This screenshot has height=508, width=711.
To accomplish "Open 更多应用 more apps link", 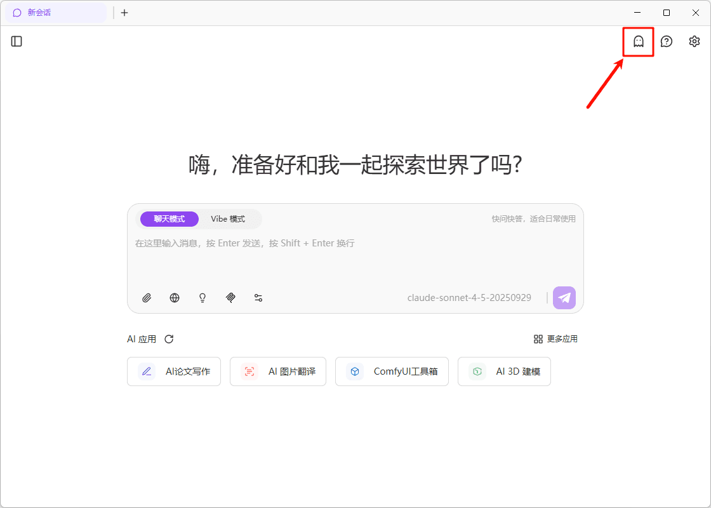I will pyautogui.click(x=555, y=339).
